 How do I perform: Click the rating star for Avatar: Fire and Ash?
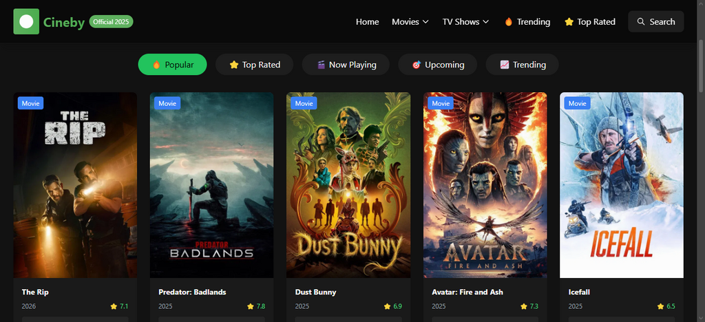click(x=524, y=306)
